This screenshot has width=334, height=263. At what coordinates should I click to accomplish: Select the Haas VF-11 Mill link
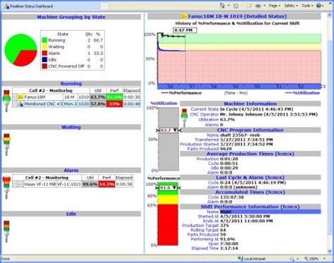click(40, 184)
